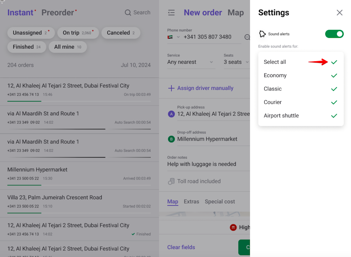Image resolution: width=351 pixels, height=257 pixels.
Task: Open the Extras tab
Action: point(191,202)
